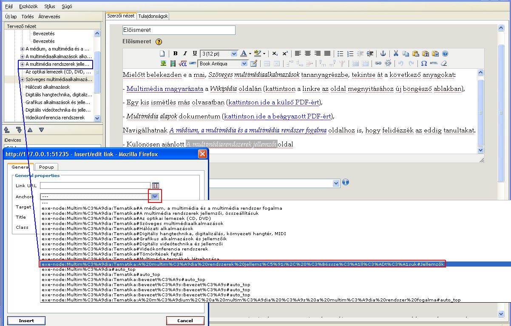The width and height of the screenshot is (511, 326).
Task: Move node down with the triangle icon
Action: [x=41, y=130]
